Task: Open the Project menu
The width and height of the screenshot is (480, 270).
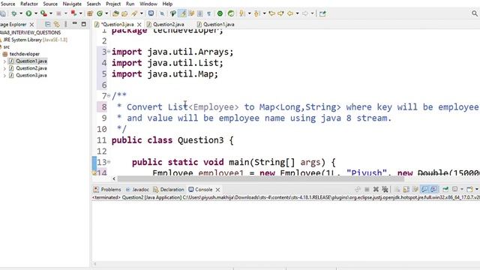Action: click(x=113, y=4)
